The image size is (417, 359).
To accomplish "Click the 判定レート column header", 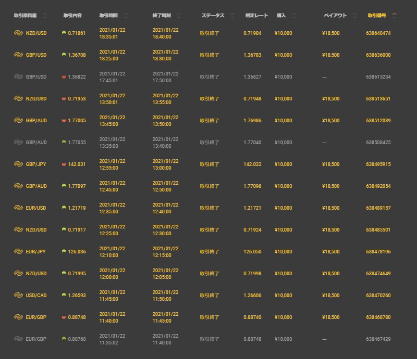I will click(256, 16).
